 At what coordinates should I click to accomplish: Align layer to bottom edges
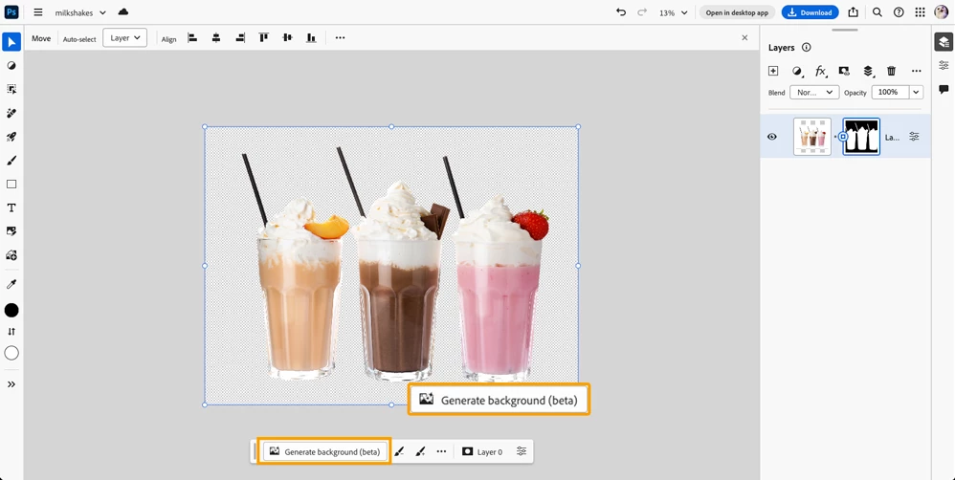pos(311,37)
